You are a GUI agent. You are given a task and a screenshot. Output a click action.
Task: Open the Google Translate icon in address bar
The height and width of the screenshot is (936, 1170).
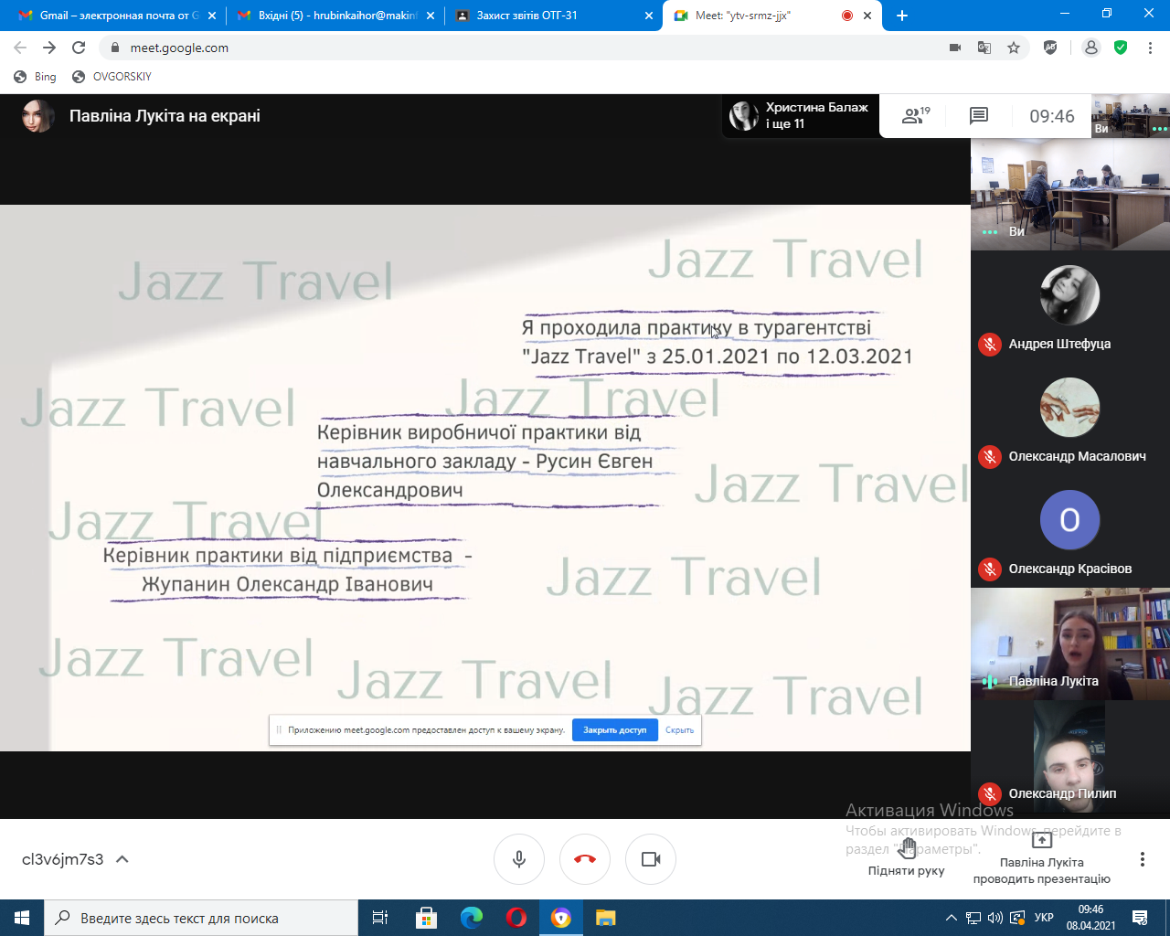coord(984,48)
